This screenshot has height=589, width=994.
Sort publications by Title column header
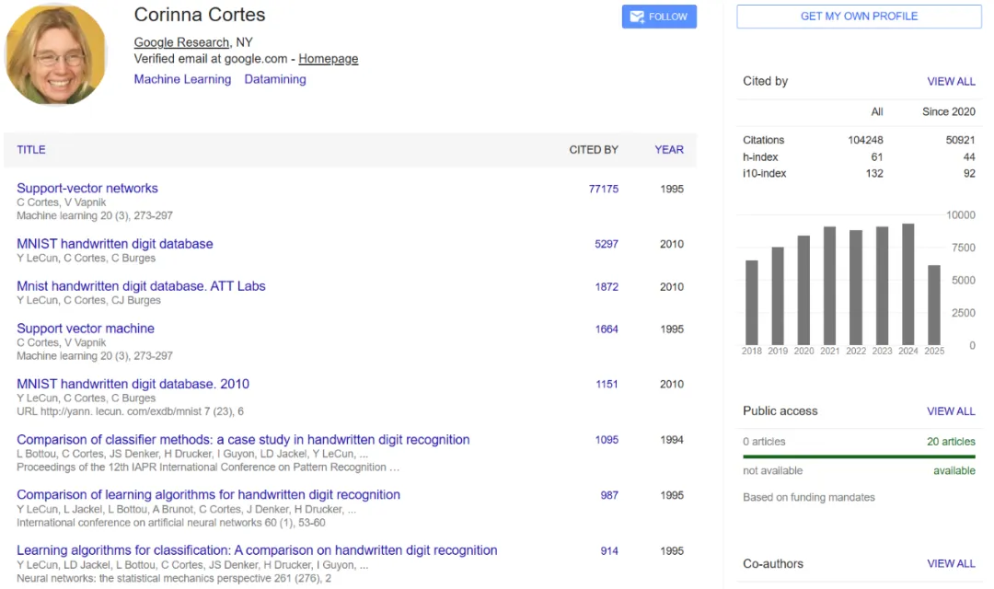[x=31, y=150]
